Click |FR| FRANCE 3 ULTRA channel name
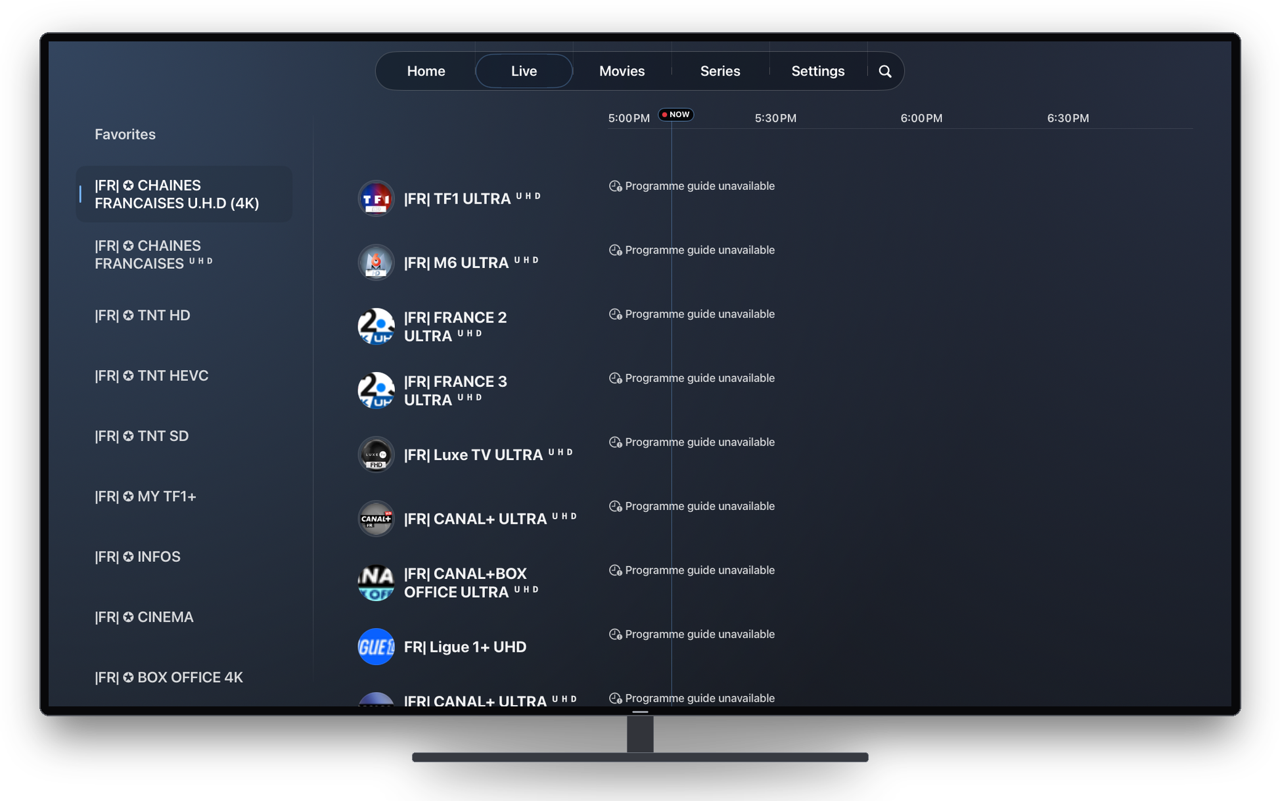 tap(455, 390)
